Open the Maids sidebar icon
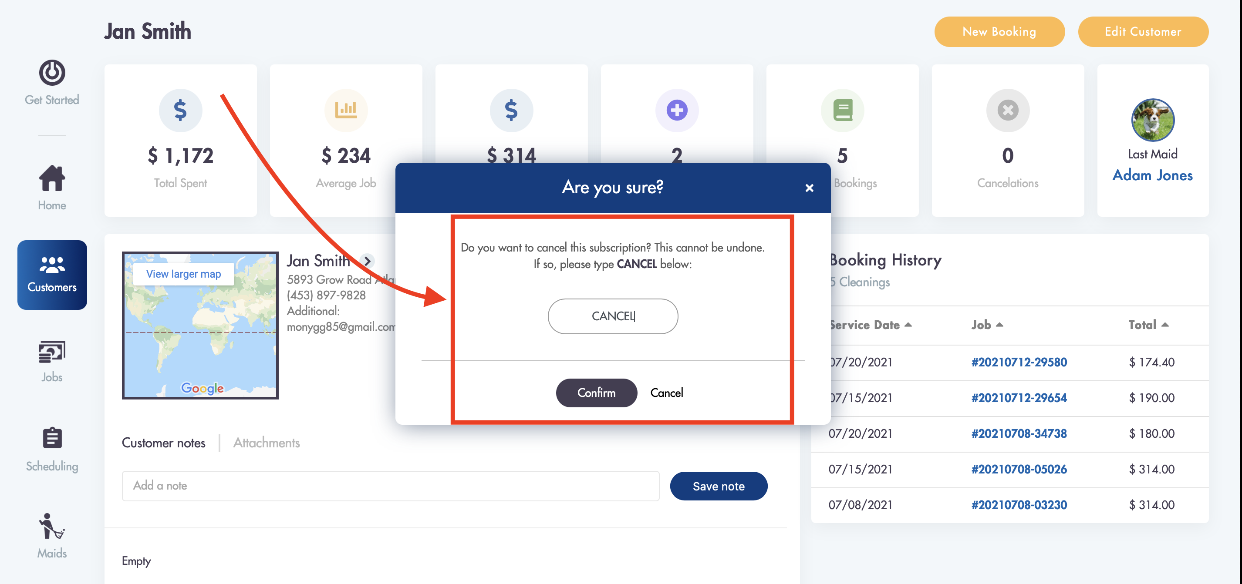Viewport: 1242px width, 584px height. click(52, 526)
